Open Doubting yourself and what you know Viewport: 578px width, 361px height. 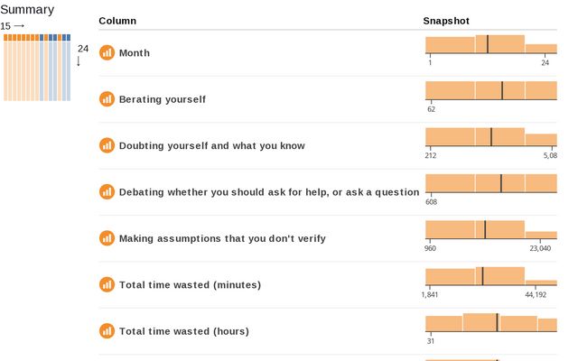[211, 145]
